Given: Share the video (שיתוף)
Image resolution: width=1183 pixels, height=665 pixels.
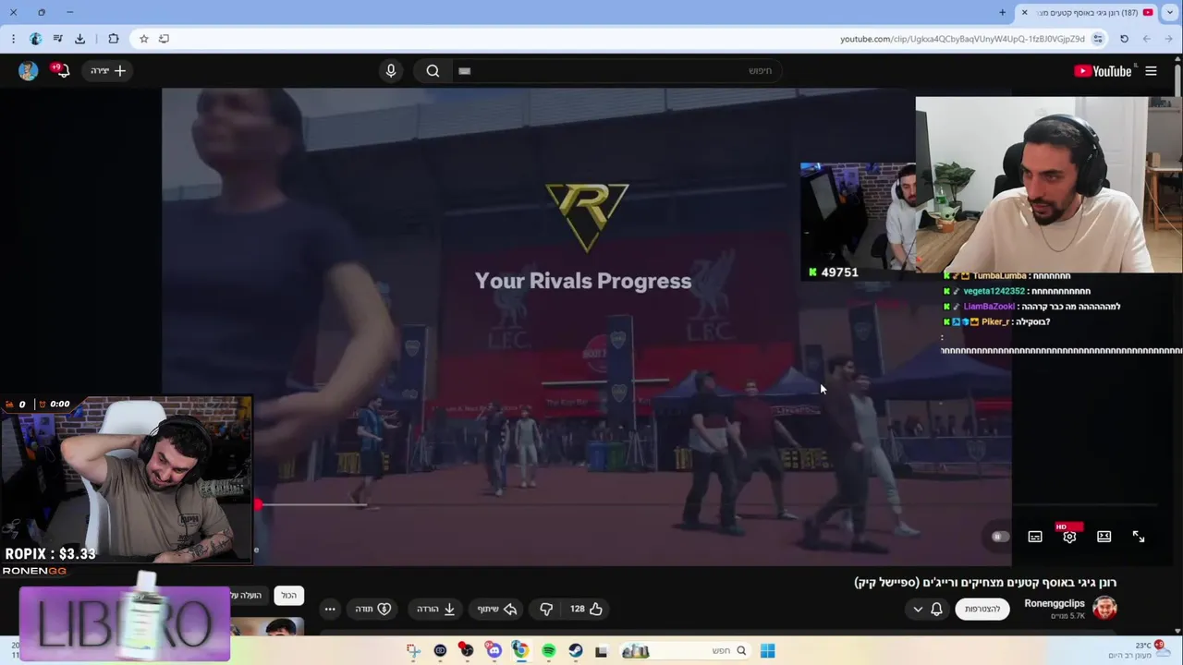Looking at the screenshot, I should pyautogui.click(x=496, y=609).
